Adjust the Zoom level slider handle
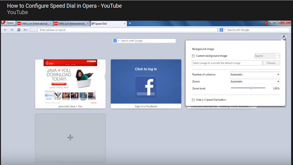Viewport: 293px width, 165px height. point(251,88)
